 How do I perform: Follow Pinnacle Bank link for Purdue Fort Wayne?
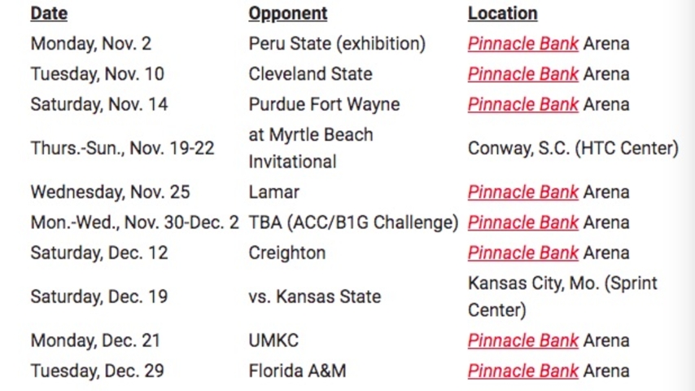pos(522,104)
